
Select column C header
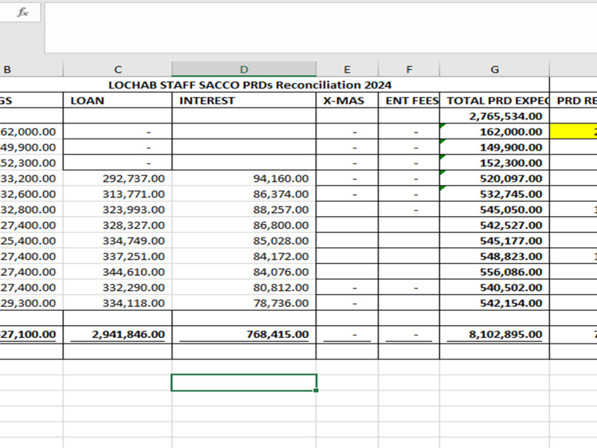[x=118, y=69]
